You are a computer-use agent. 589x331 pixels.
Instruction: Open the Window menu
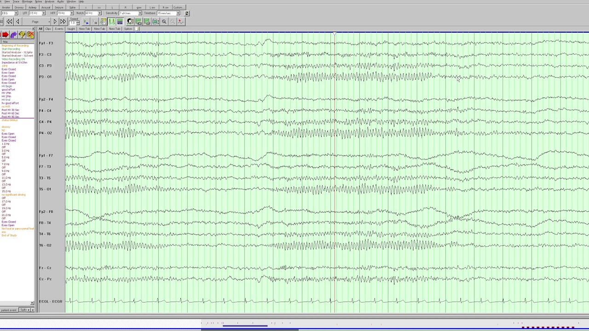pyautogui.click(x=71, y=2)
